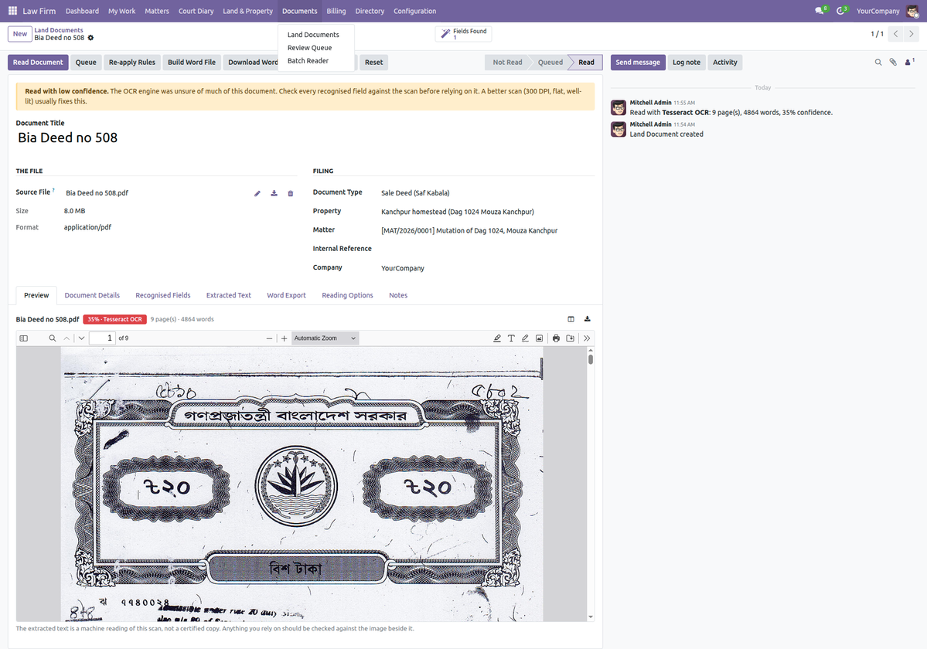Select the PDF highlight tool
927x649 pixels.
[x=496, y=338]
